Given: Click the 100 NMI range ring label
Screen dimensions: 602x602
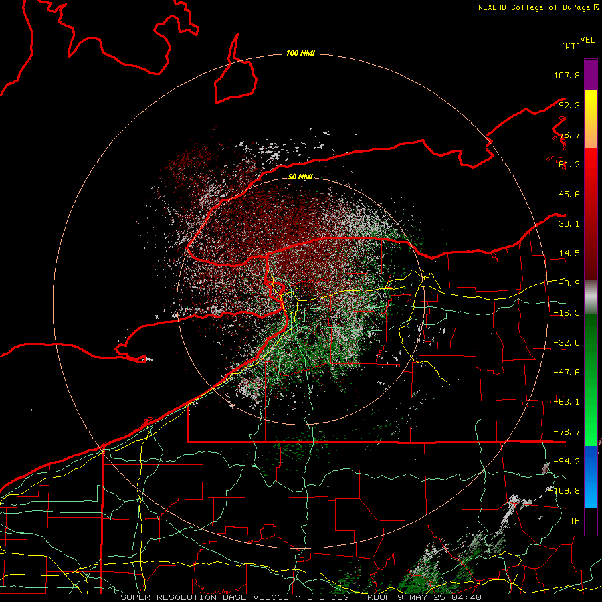Looking at the screenshot, I should pos(300,53).
